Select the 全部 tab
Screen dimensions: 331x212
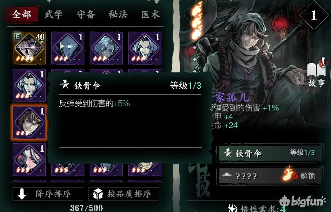[21, 14]
